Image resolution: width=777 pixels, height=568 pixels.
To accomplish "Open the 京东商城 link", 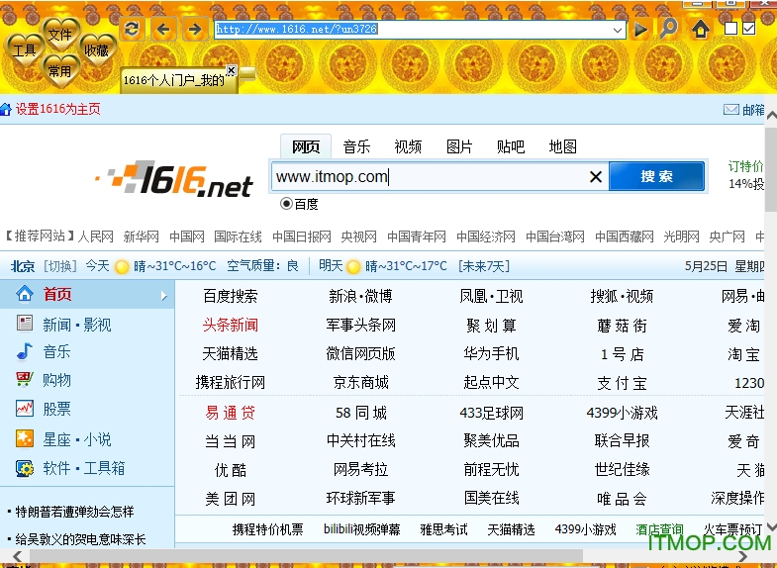I will pyautogui.click(x=360, y=382).
